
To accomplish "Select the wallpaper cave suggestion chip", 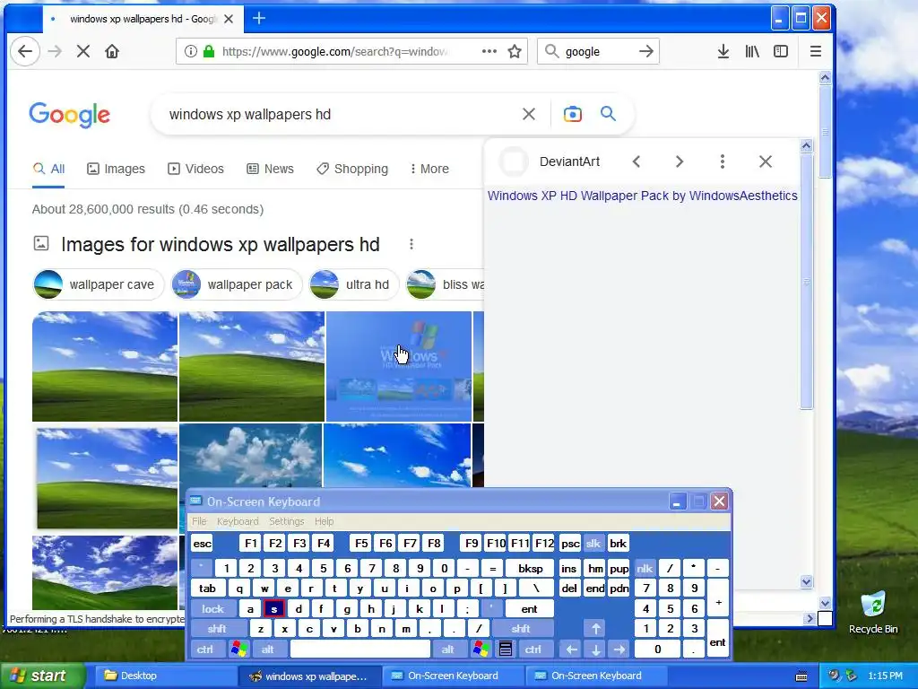I will pyautogui.click(x=98, y=284).
